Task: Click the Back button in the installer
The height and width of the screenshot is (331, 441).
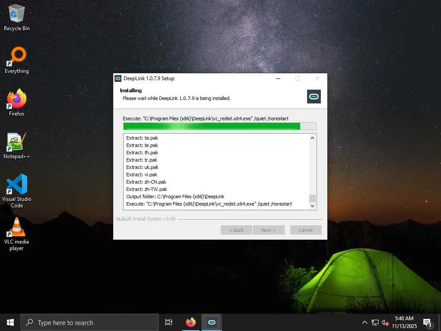Action: point(236,230)
